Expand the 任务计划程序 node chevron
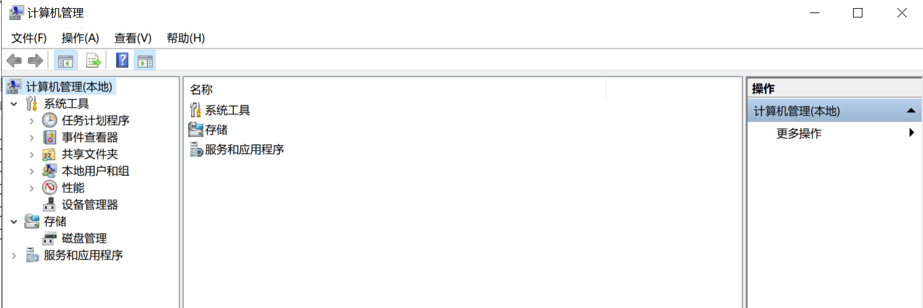The height and width of the screenshot is (308, 923). pyautogui.click(x=32, y=120)
